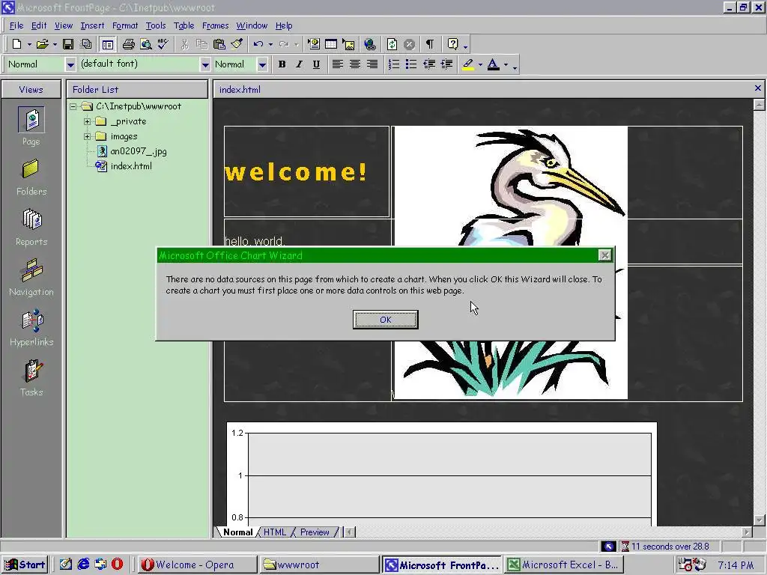The height and width of the screenshot is (575, 767).
Task: Open the highlight color dropdown arrow
Action: click(480, 64)
